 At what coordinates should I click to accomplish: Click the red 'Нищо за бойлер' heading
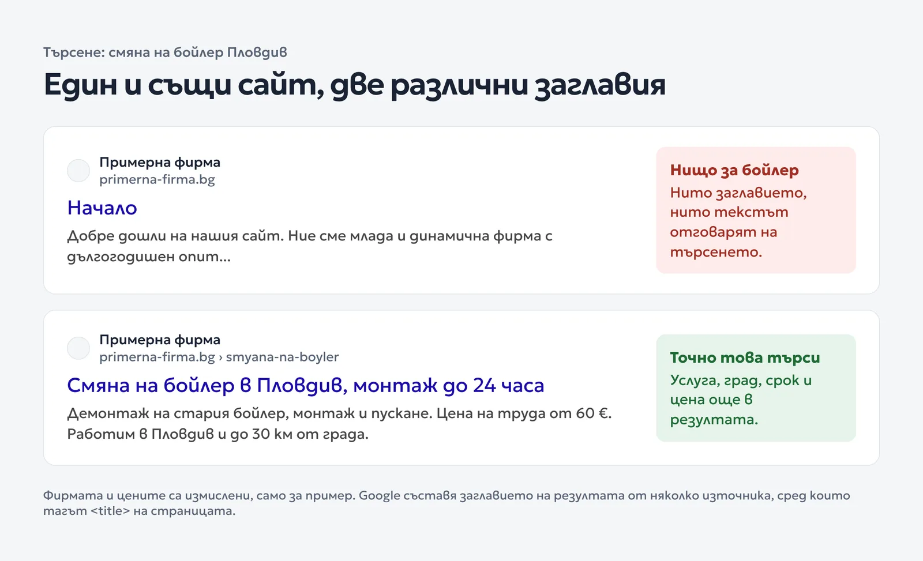coord(734,170)
